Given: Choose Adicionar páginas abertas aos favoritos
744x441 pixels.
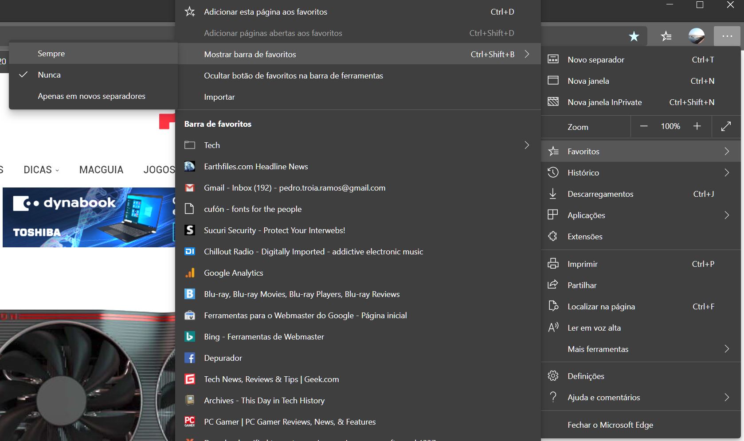Looking at the screenshot, I should [358, 33].
